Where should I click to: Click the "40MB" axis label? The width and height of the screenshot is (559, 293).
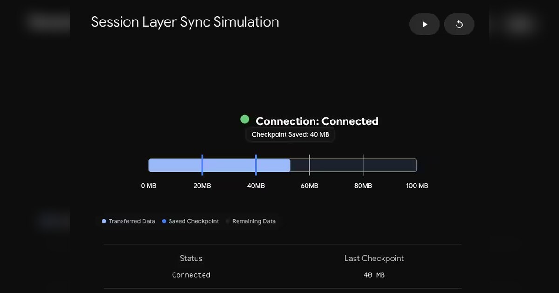point(256,186)
